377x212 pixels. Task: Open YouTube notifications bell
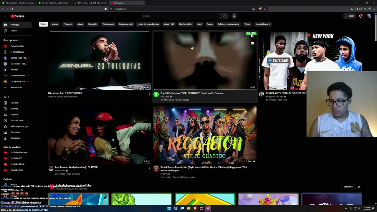tap(361, 16)
